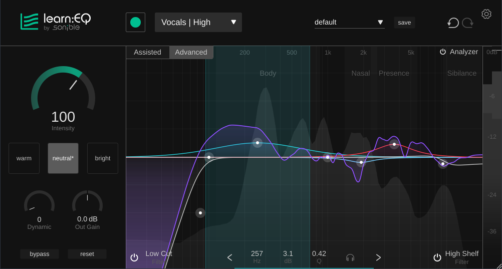Viewport: 502px width, 269px height.
Task: Click the learn:EQ sonible logo
Action: pos(56,22)
